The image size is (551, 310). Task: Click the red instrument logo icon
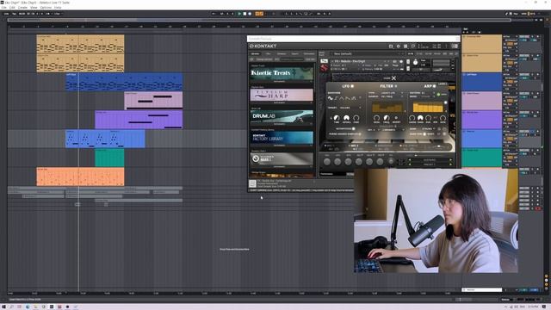(324, 68)
